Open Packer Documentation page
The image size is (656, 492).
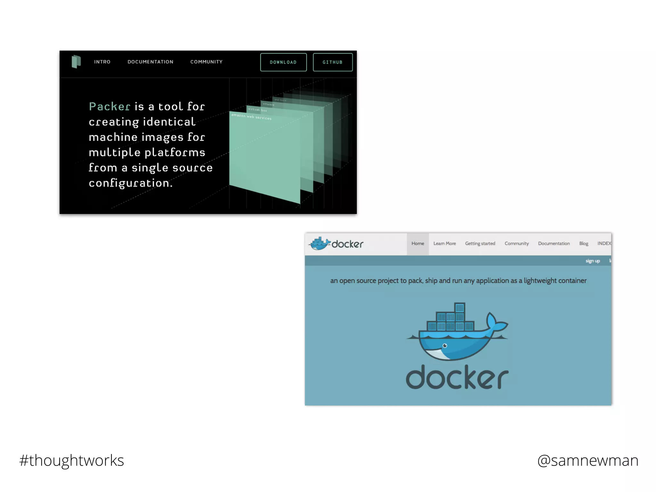[150, 62]
